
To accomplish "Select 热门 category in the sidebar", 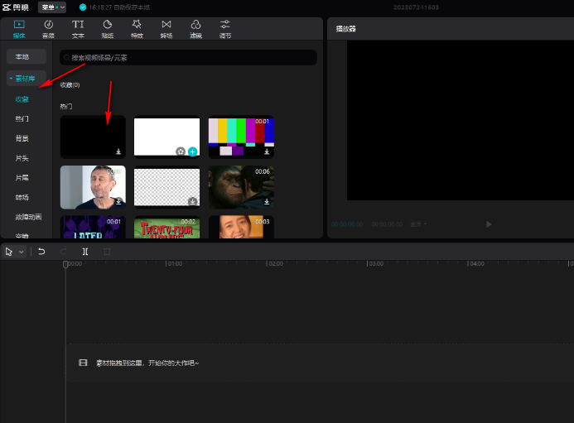I will (x=22, y=119).
